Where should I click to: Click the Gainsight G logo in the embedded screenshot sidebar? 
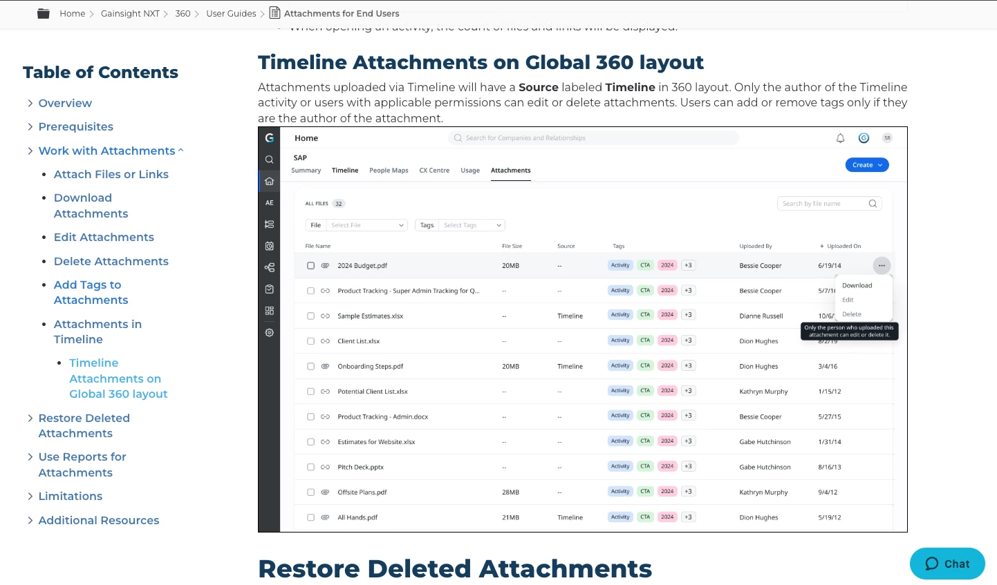270,137
